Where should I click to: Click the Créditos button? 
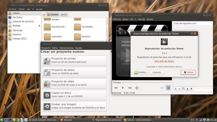point(140,72)
